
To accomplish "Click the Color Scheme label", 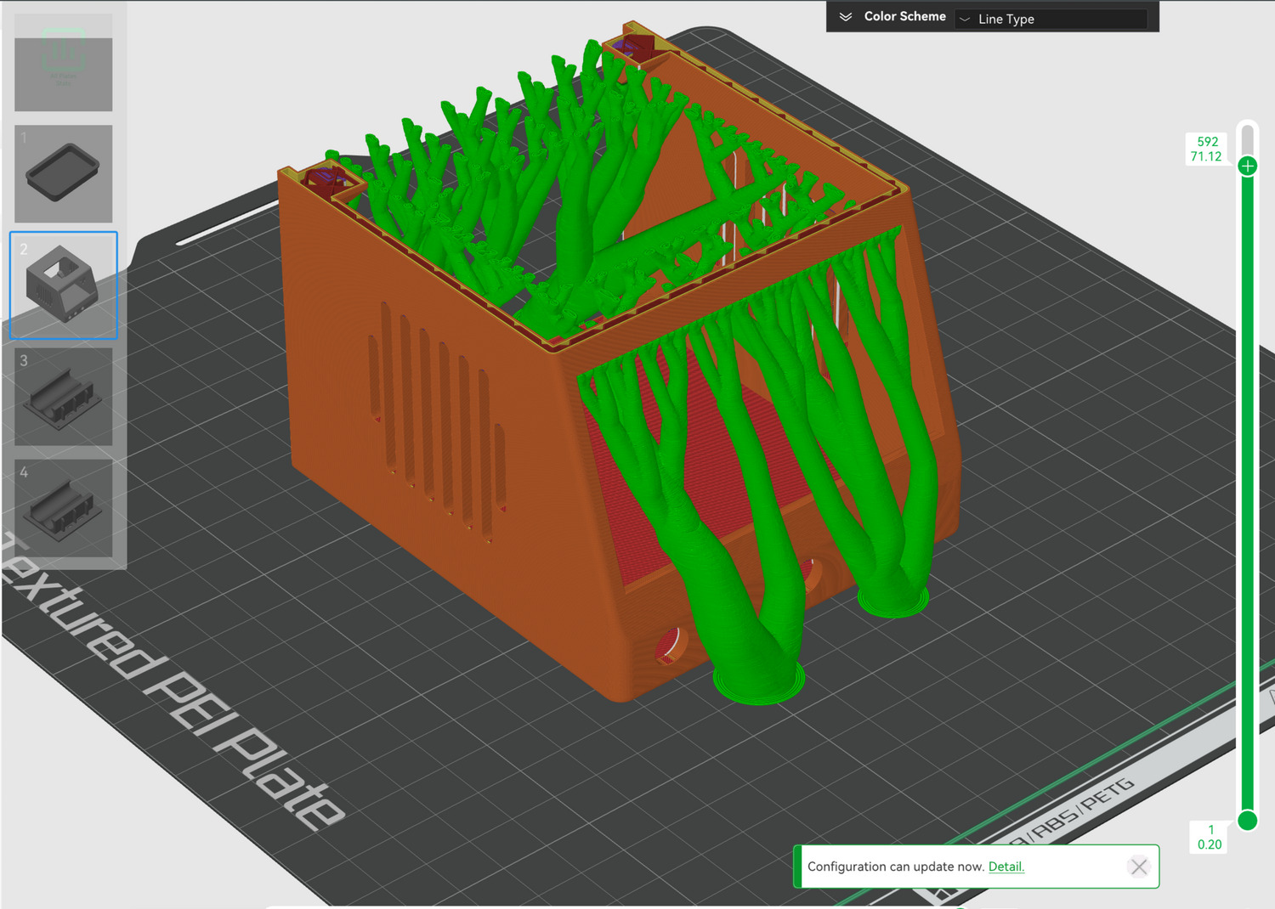I will click(904, 17).
